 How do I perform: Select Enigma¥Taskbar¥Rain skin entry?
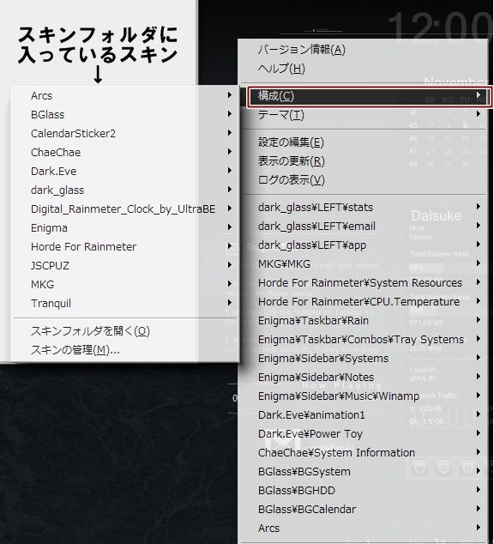tap(364, 321)
